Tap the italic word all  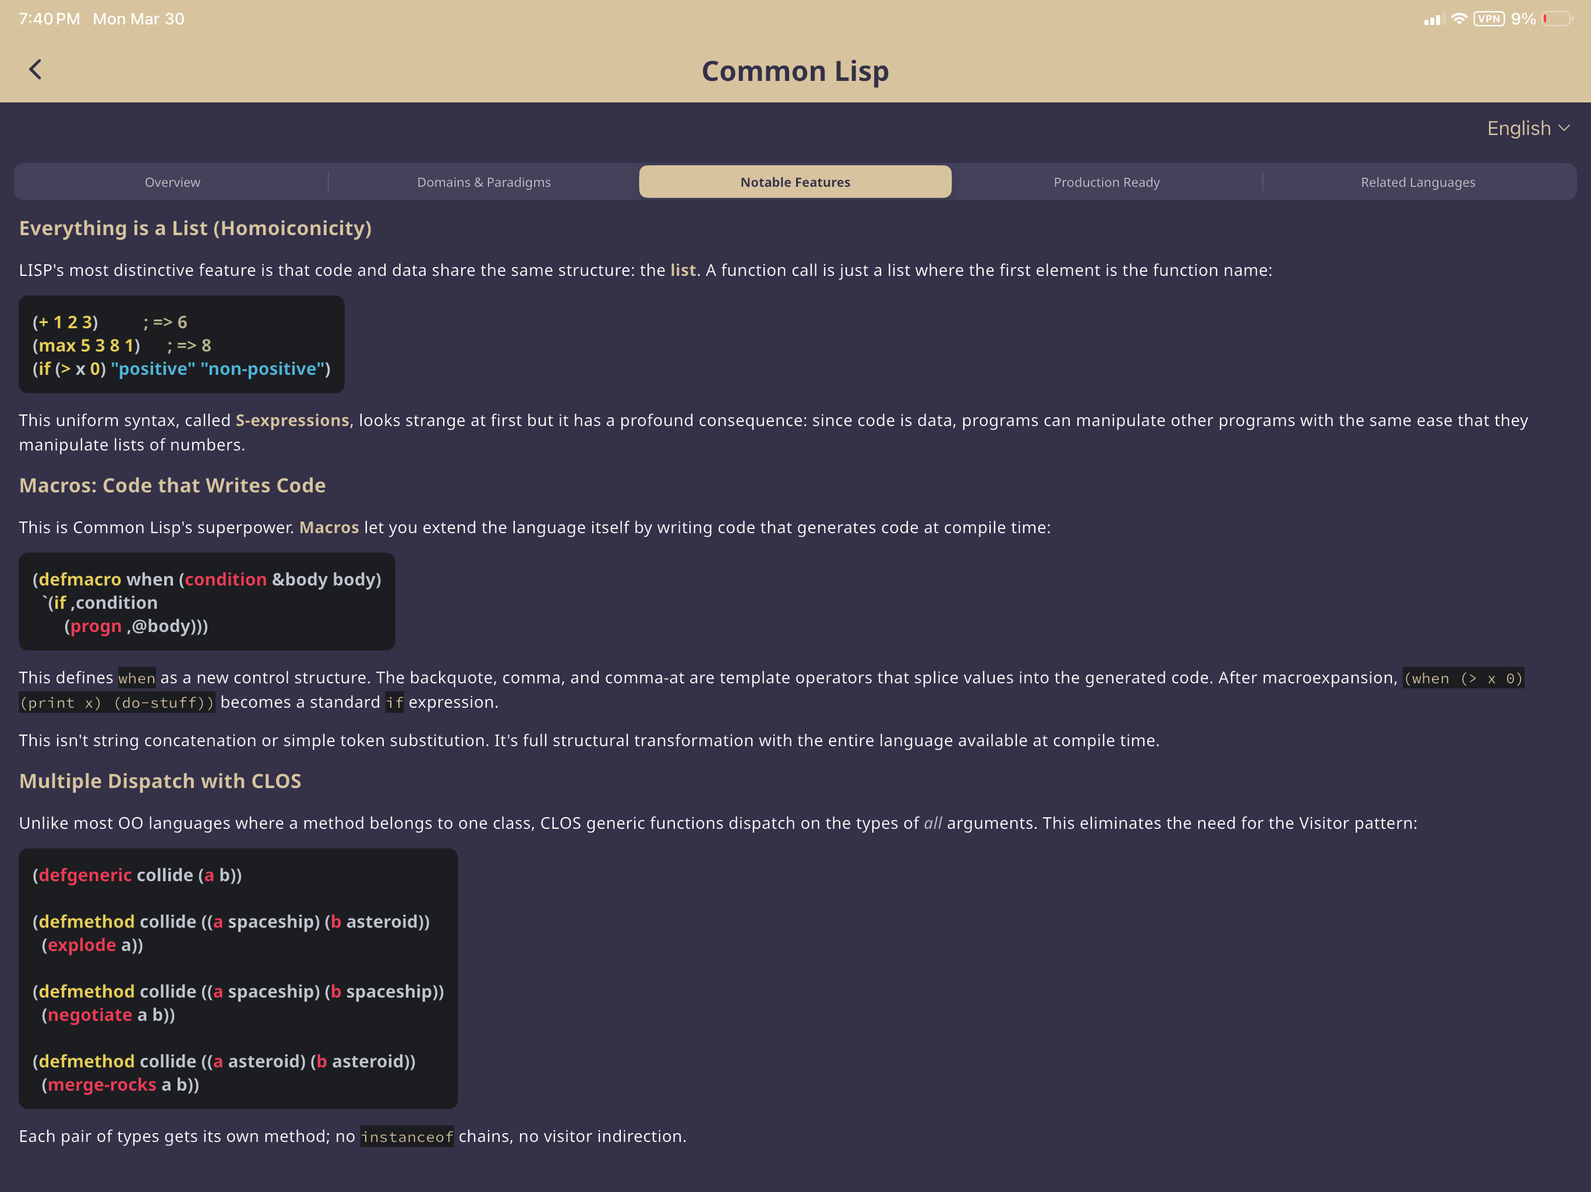coord(932,823)
